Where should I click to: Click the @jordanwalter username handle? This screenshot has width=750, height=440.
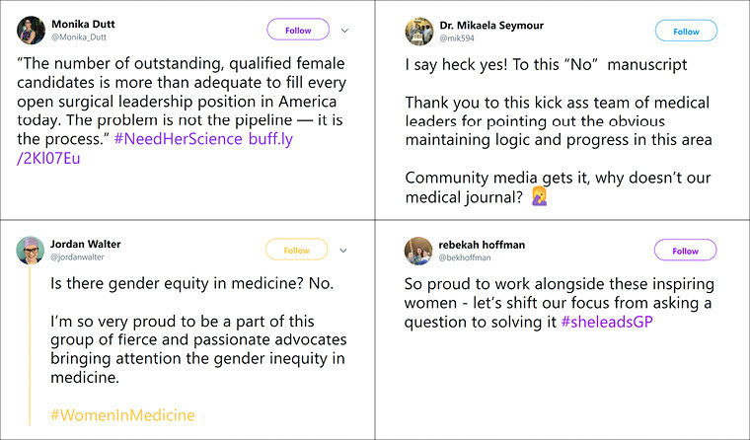79,257
